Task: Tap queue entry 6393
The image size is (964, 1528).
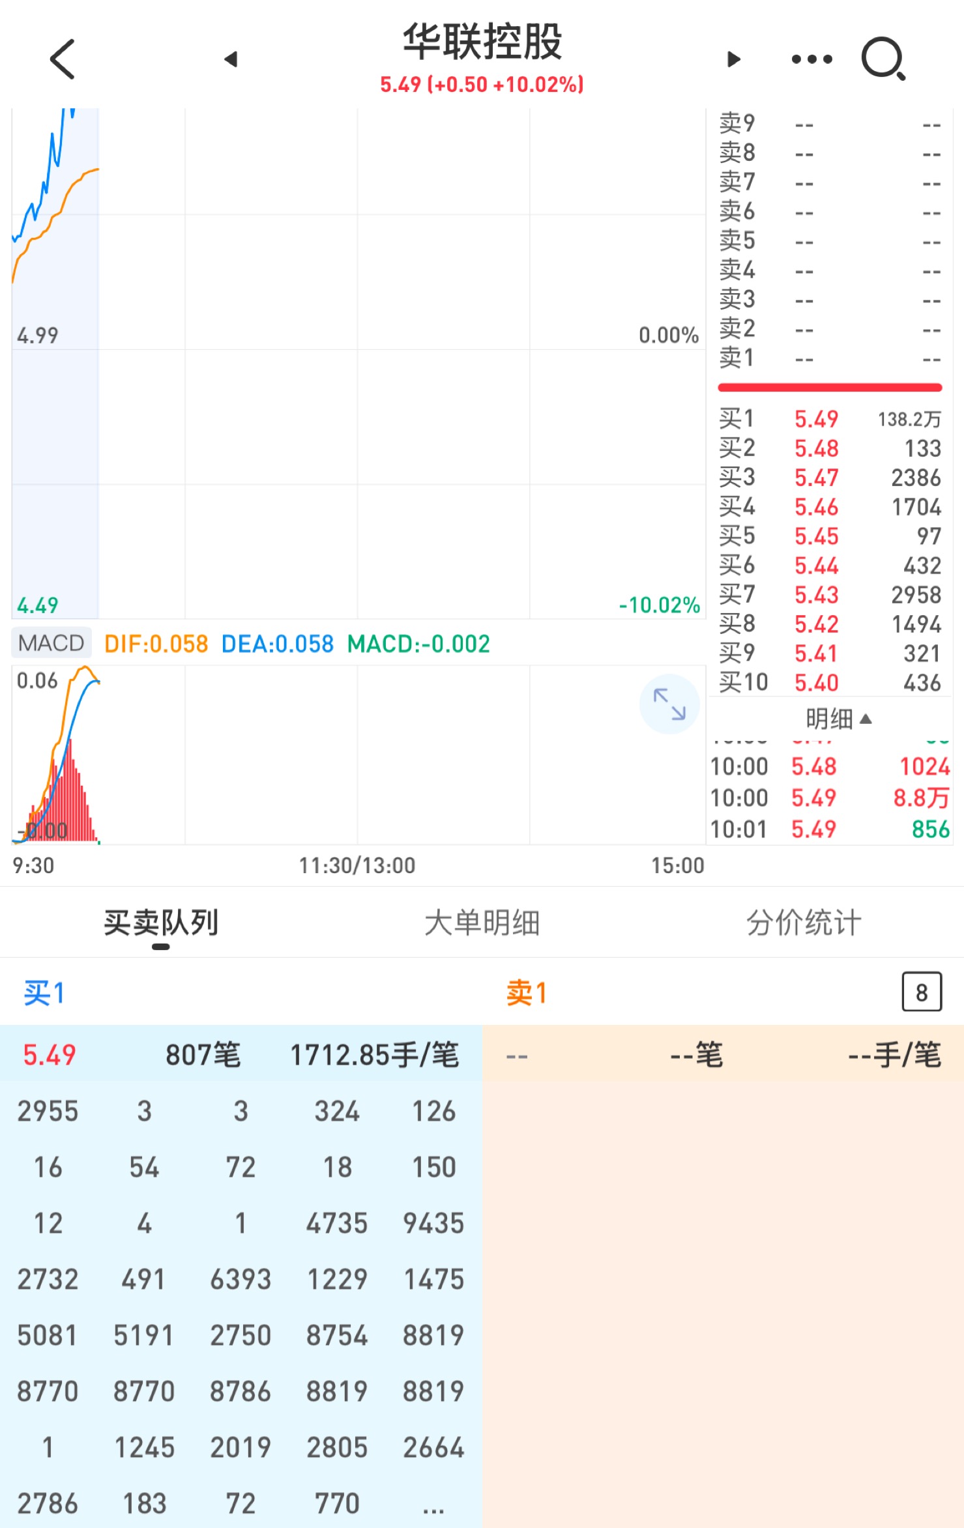Action: (x=241, y=1279)
